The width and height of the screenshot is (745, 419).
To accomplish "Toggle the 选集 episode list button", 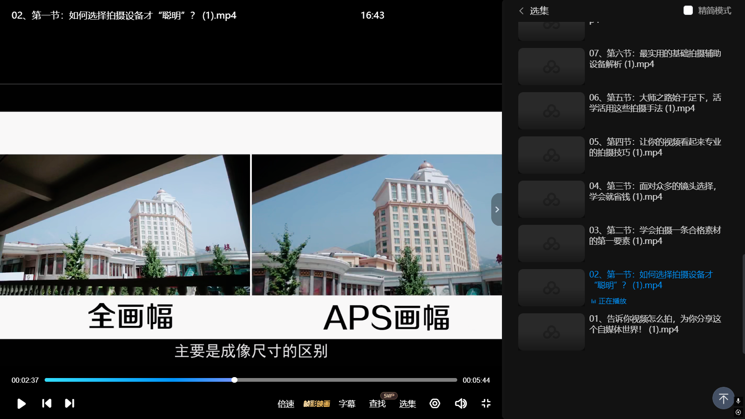I will click(x=407, y=404).
